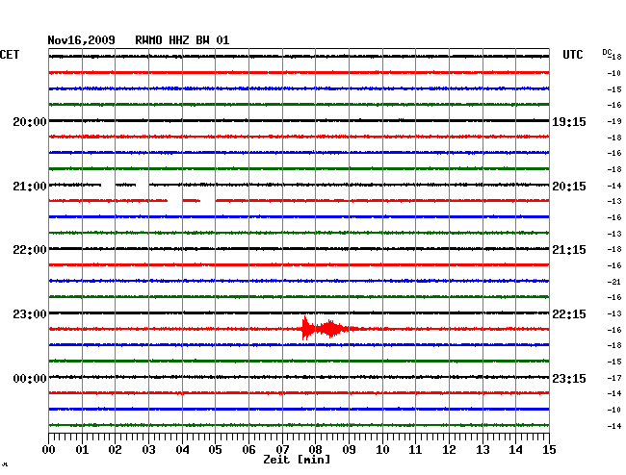
Task: Select the 20:00 CET time label
Action: (x=30, y=121)
